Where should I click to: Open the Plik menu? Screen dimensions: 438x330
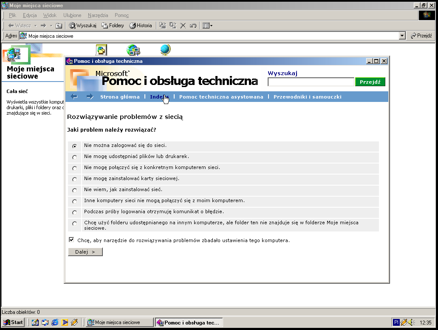click(x=12, y=15)
